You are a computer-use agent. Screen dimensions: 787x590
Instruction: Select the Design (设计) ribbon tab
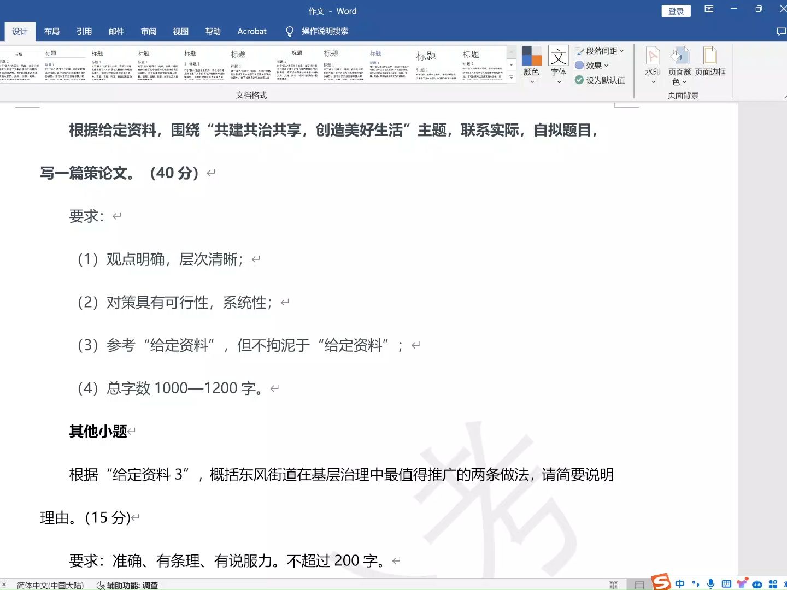tap(20, 31)
